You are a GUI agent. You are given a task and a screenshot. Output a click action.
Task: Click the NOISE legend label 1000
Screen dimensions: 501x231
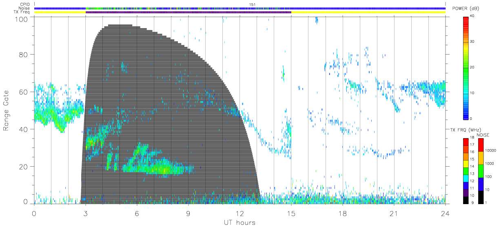[x=489, y=163]
